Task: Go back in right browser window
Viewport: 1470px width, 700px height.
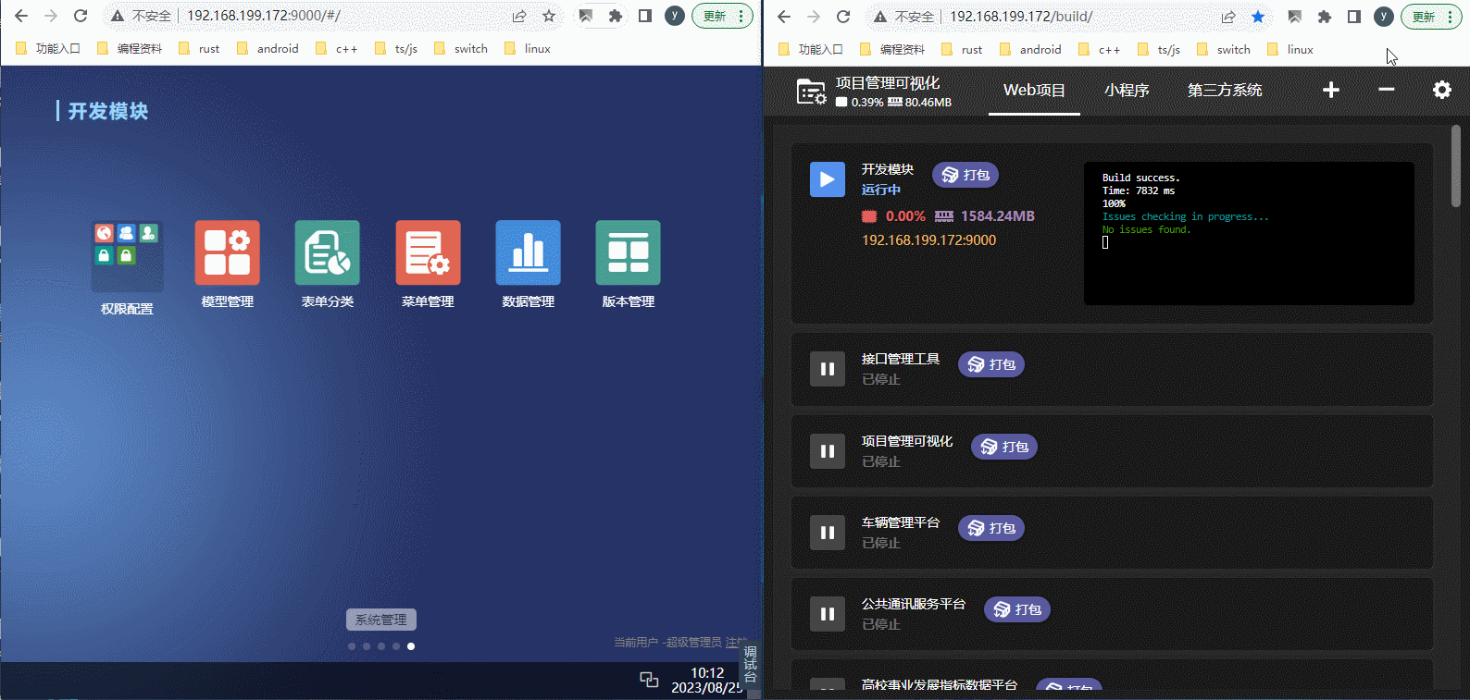Action: point(784,16)
